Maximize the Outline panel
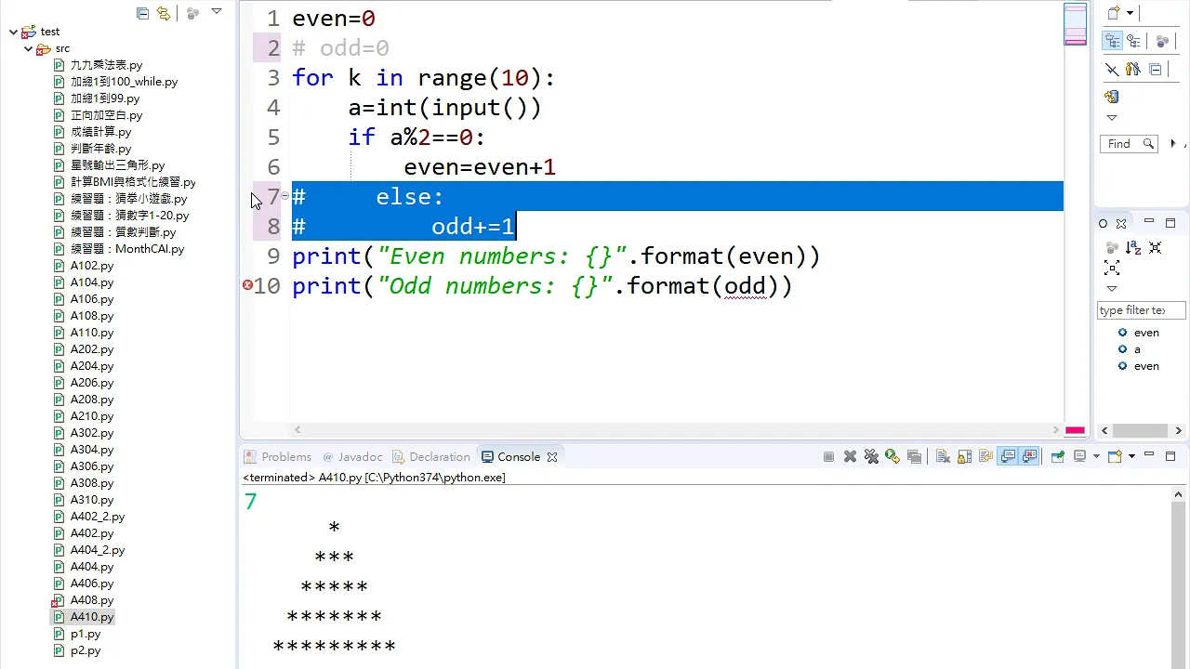 coord(1170,223)
